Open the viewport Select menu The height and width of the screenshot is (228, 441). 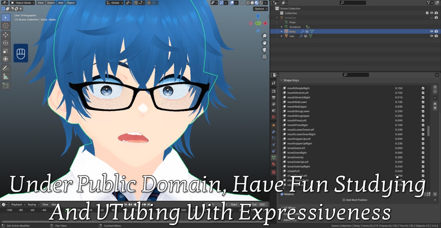pos(51,3)
